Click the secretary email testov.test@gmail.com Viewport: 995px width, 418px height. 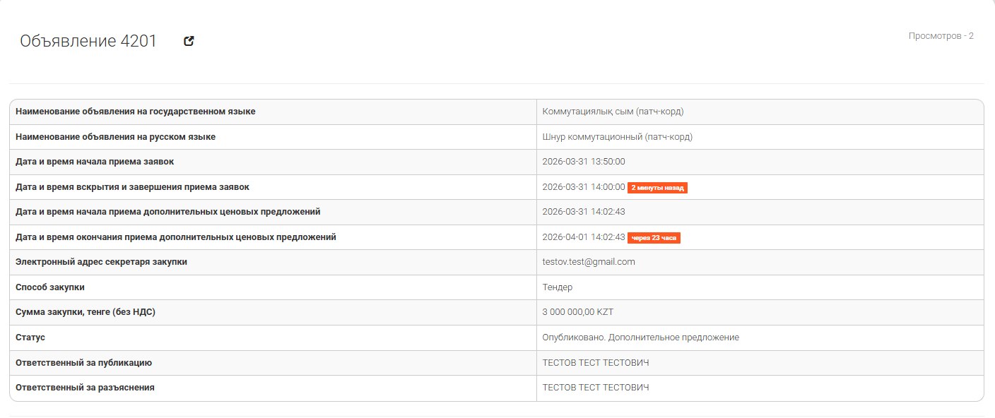coord(588,262)
